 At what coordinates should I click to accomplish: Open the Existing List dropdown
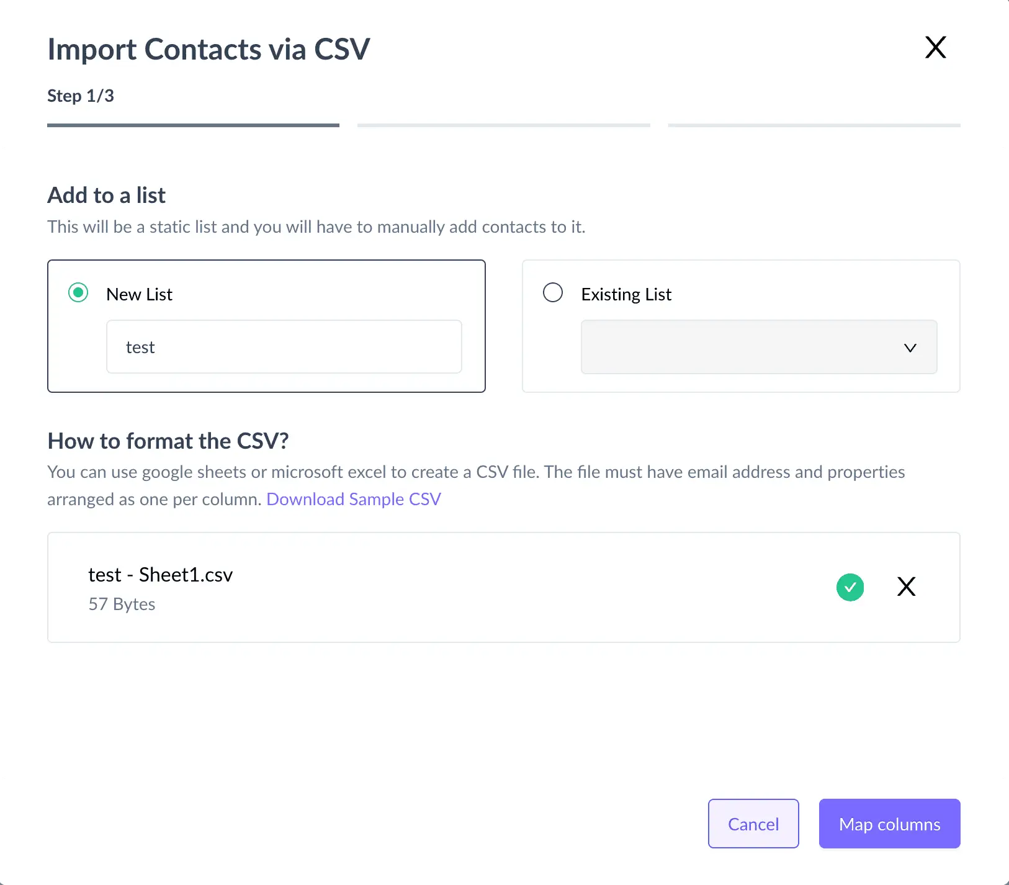point(758,347)
